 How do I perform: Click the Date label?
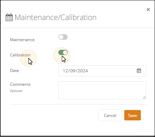click(14, 71)
